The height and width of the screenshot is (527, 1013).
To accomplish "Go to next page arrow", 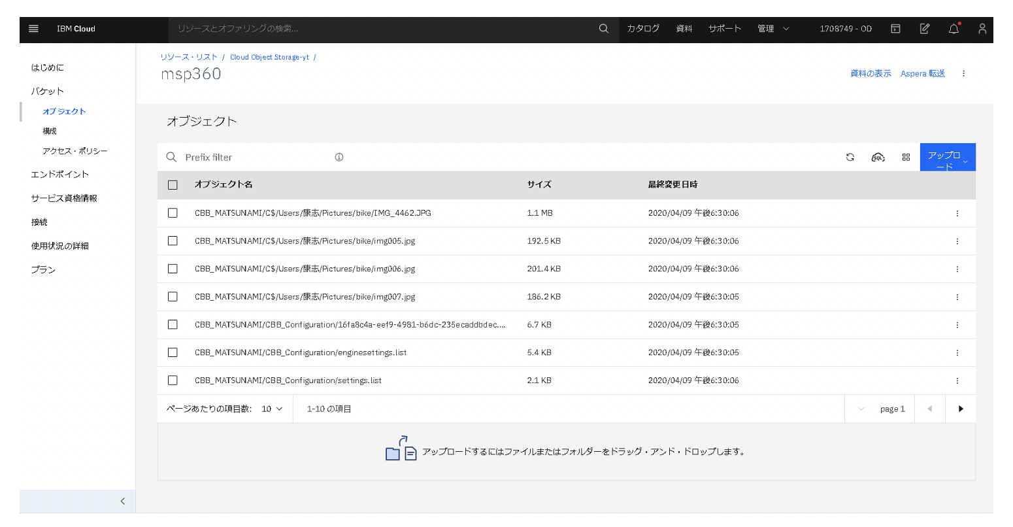I will click(x=961, y=409).
